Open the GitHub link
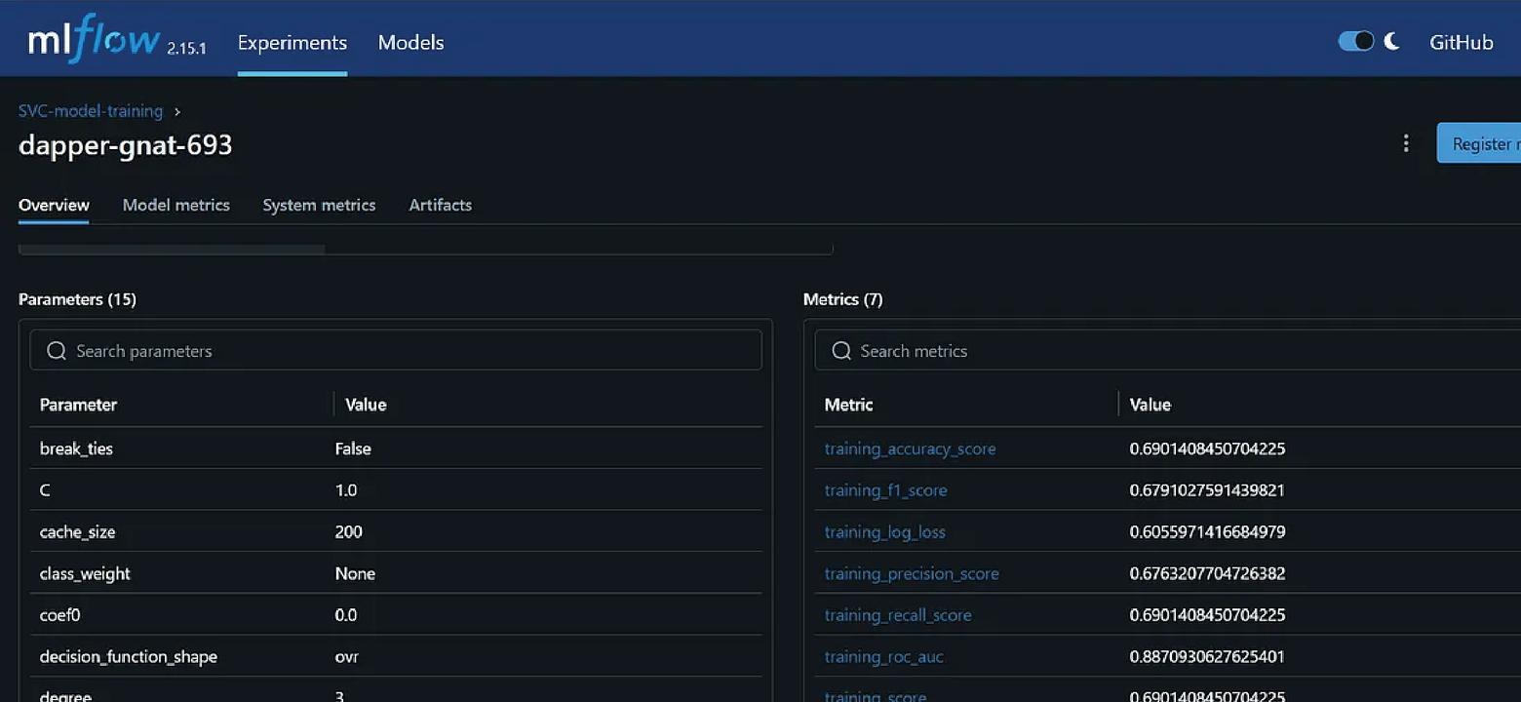The height and width of the screenshot is (702, 1521). (1461, 43)
